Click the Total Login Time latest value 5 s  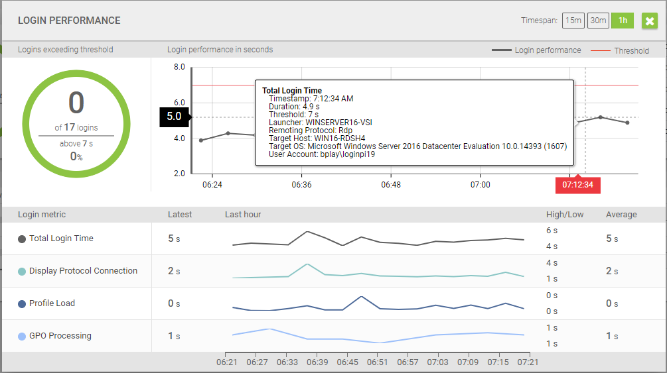pyautogui.click(x=174, y=239)
